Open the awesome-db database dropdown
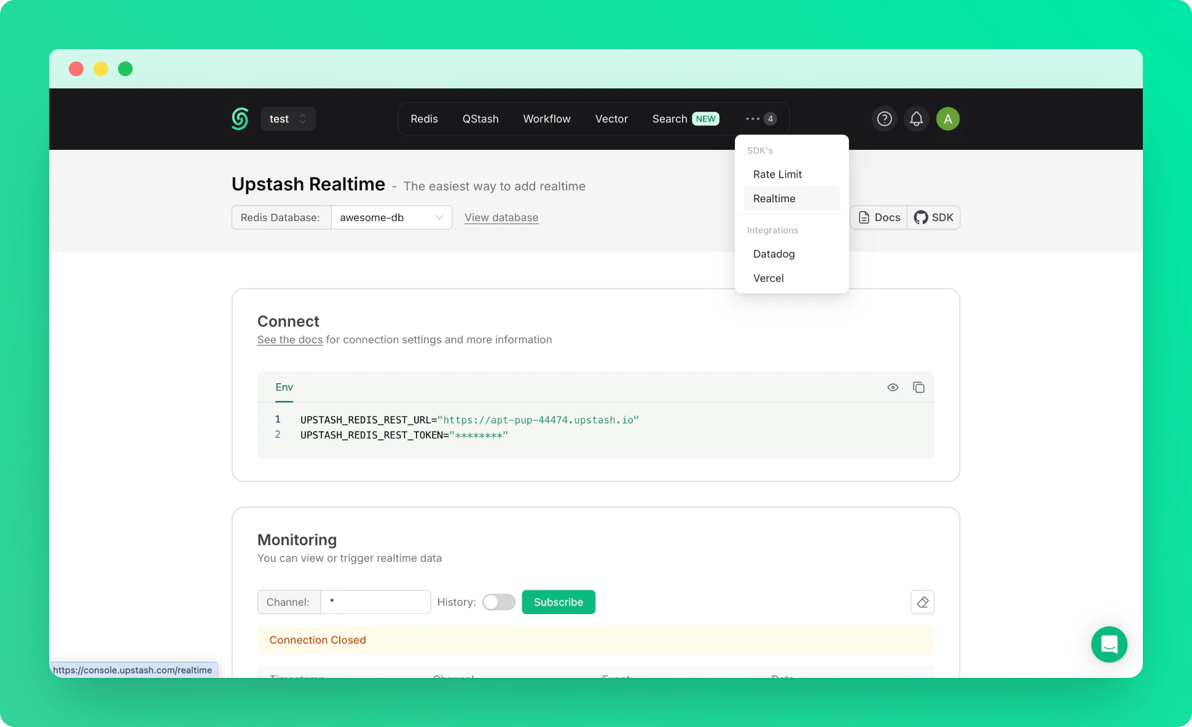 [x=391, y=217]
